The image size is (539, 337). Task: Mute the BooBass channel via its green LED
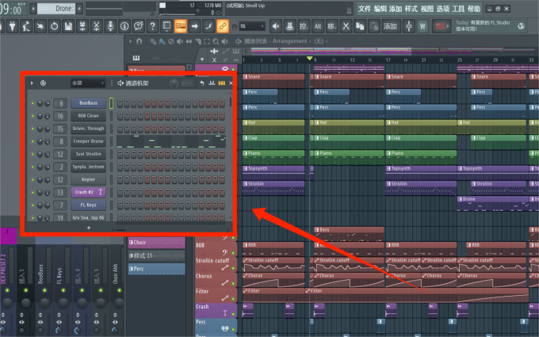[x=32, y=103]
